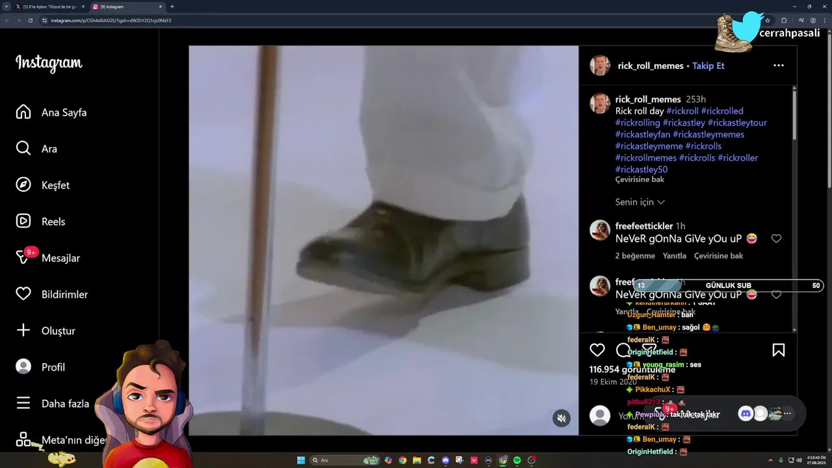
Task: Open Ana Sayfa home icon in sidebar
Action: 23,112
